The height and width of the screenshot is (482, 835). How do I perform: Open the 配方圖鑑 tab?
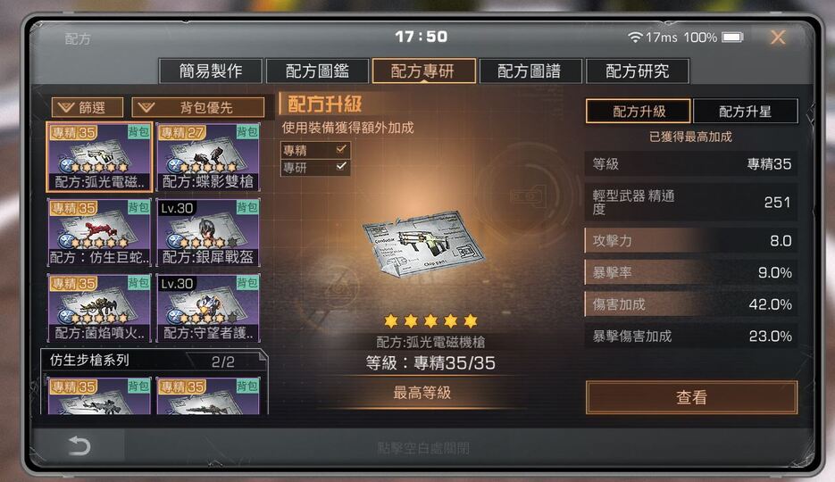click(317, 71)
